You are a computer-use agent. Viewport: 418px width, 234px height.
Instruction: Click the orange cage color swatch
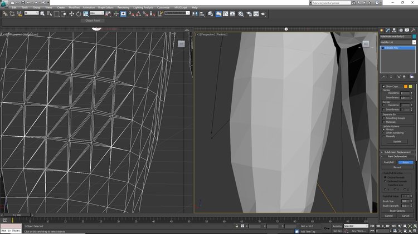[x=406, y=86]
